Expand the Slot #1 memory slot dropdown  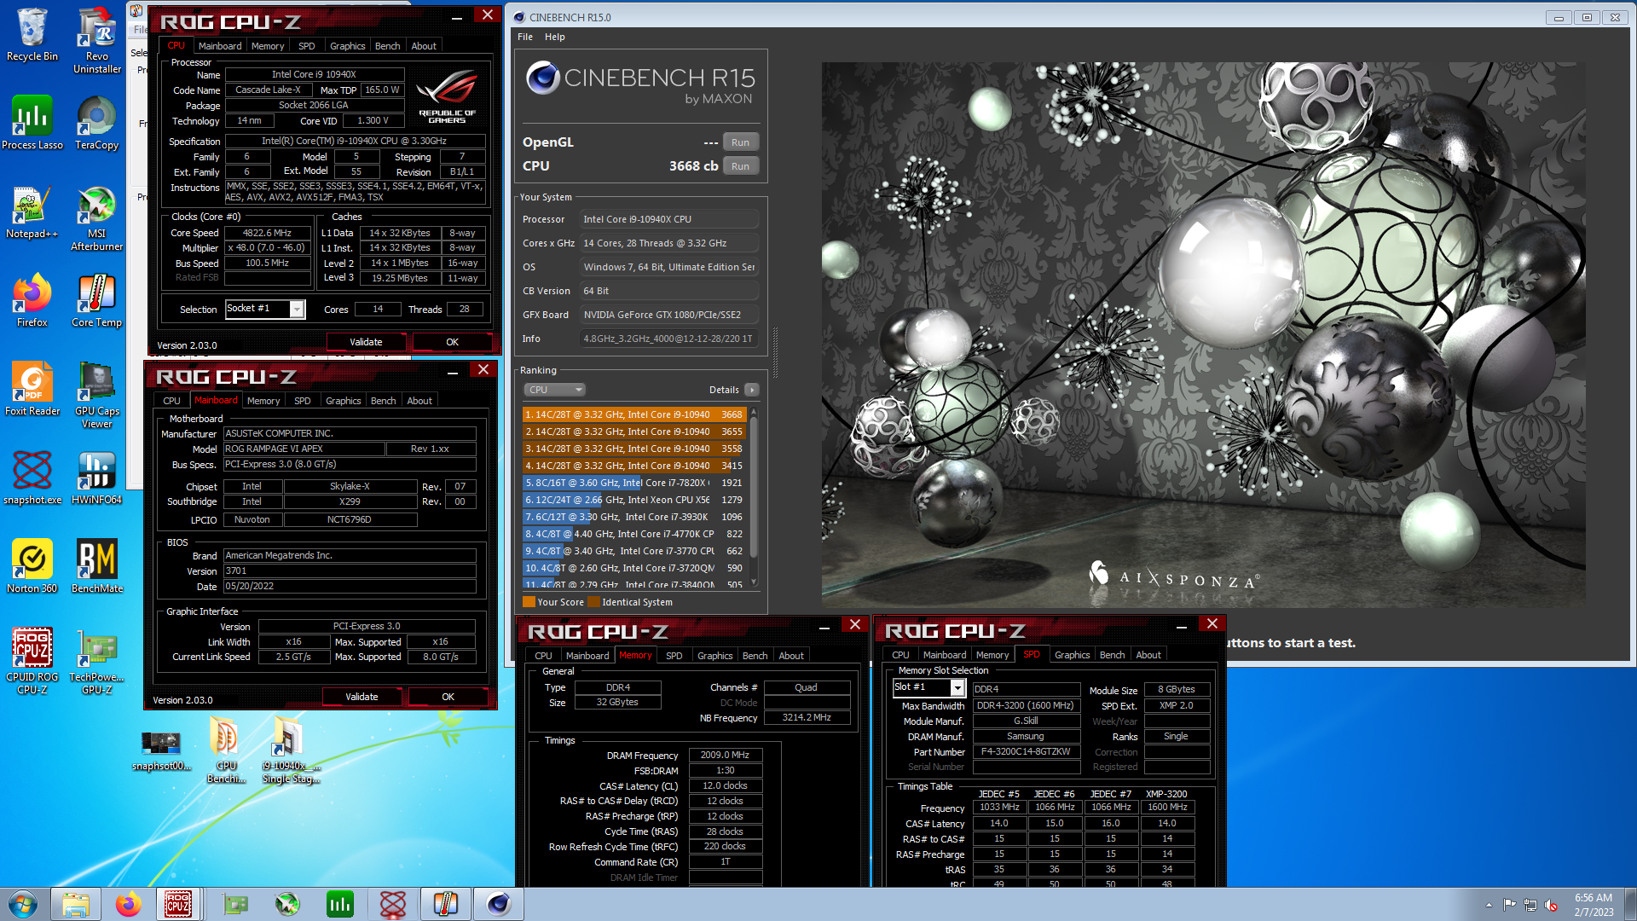(957, 687)
